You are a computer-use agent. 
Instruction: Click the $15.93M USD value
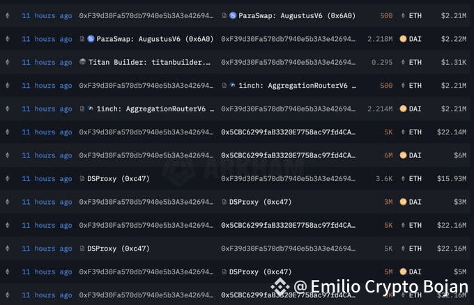451,179
